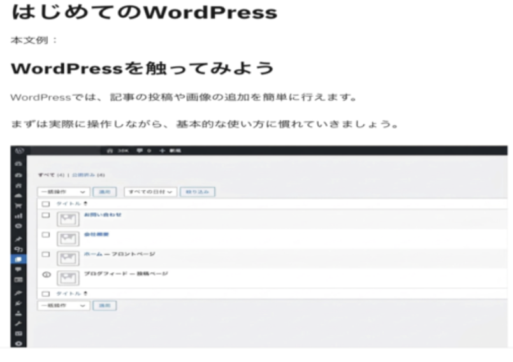Check the ホーム — フロントページ row checkbox
This screenshot has width=513, height=362.
click(x=46, y=254)
